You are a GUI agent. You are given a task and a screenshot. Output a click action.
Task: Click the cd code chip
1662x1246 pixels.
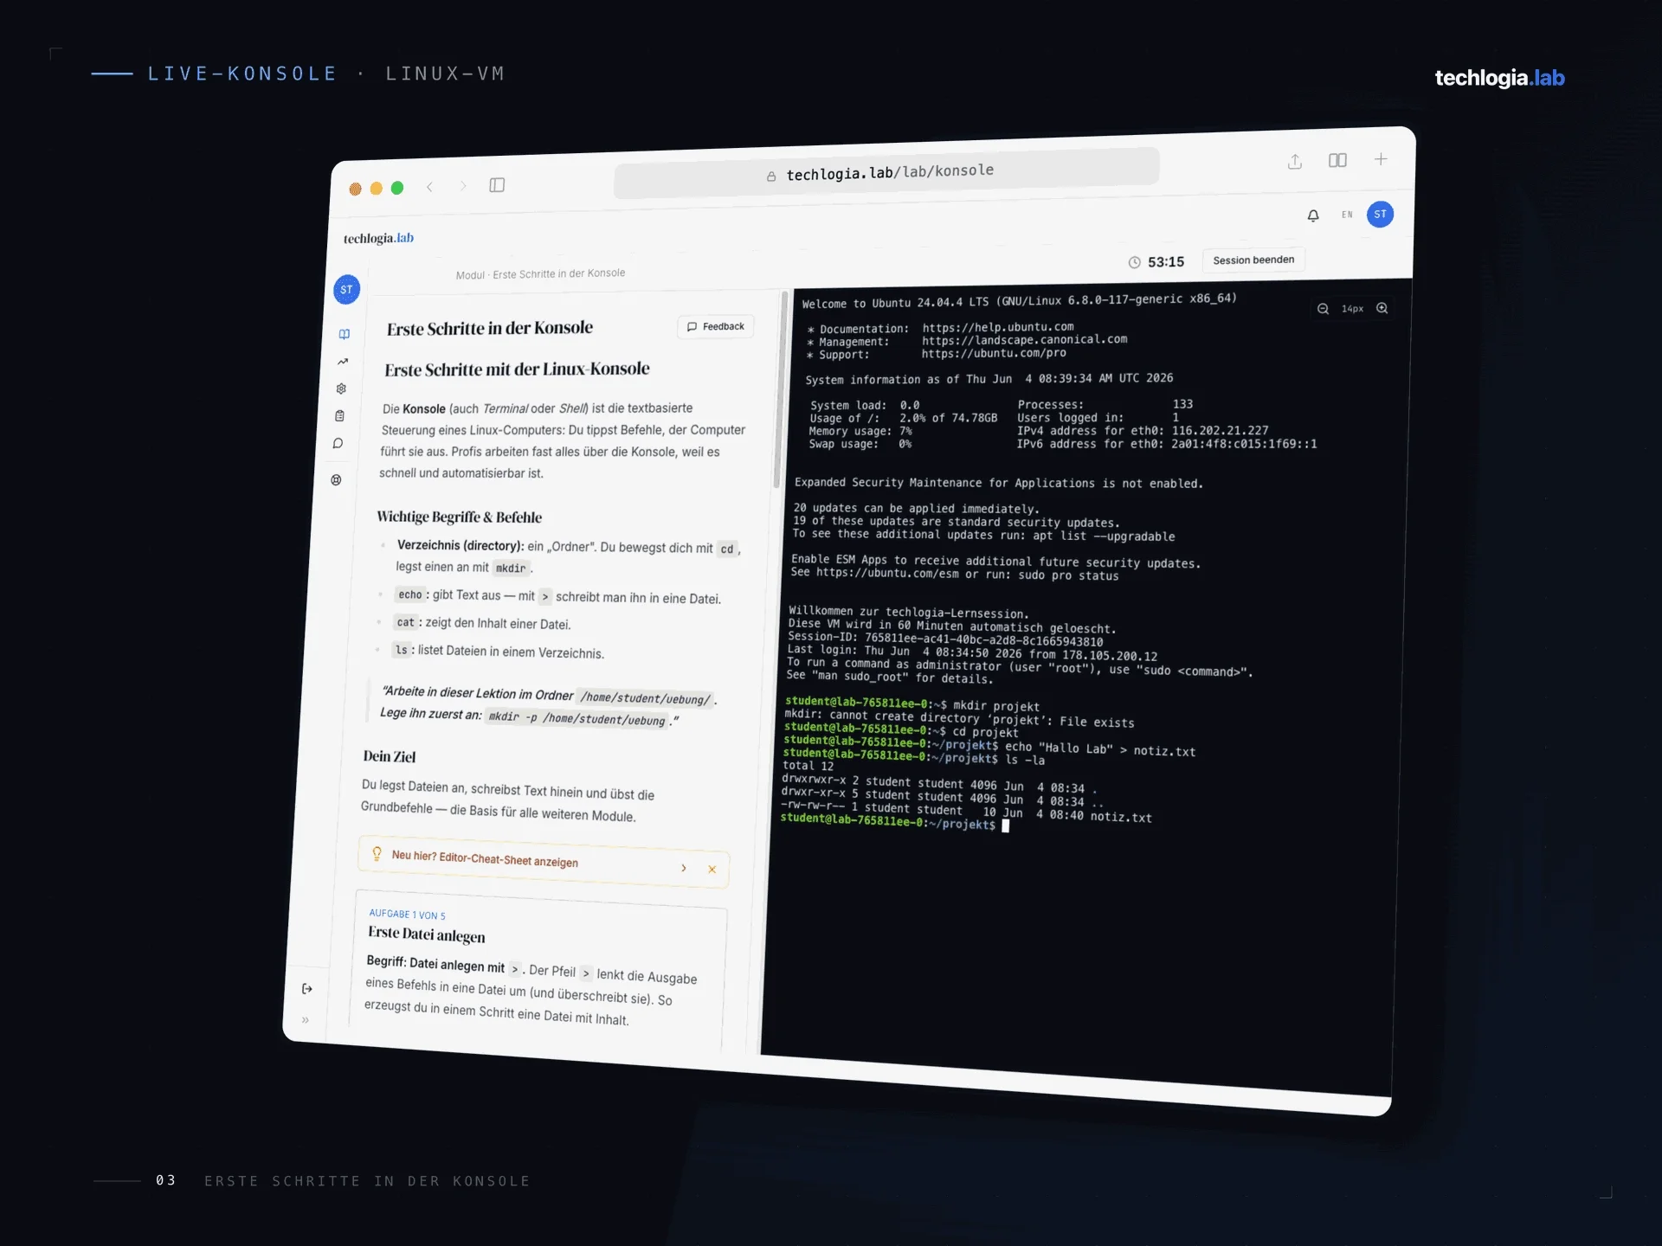coord(727,549)
